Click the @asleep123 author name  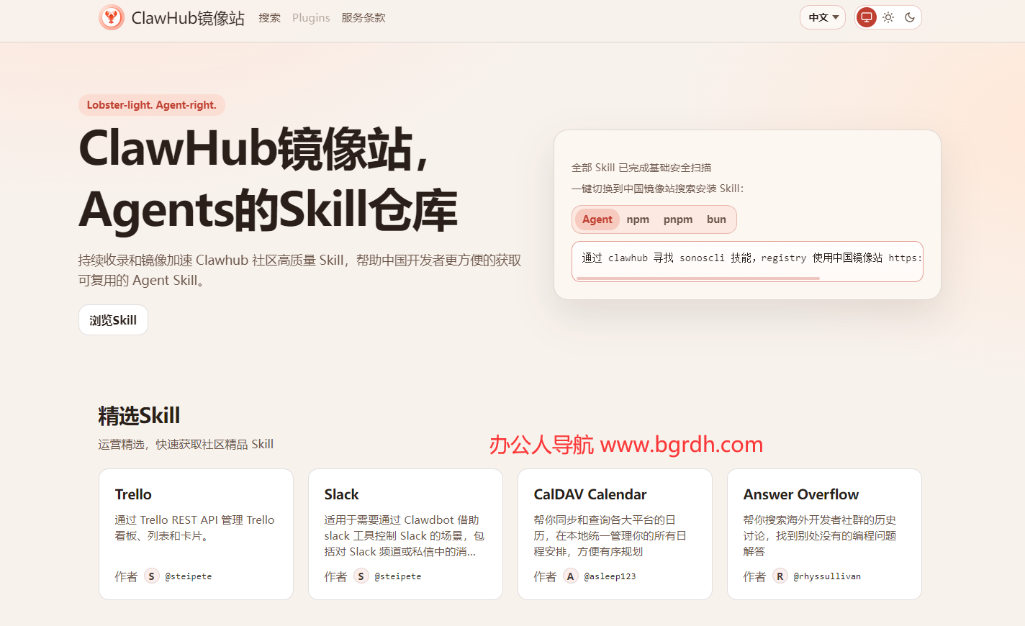pyautogui.click(x=610, y=576)
